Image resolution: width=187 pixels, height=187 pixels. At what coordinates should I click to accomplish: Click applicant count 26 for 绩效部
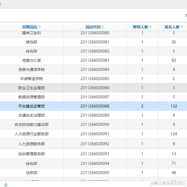174,42
